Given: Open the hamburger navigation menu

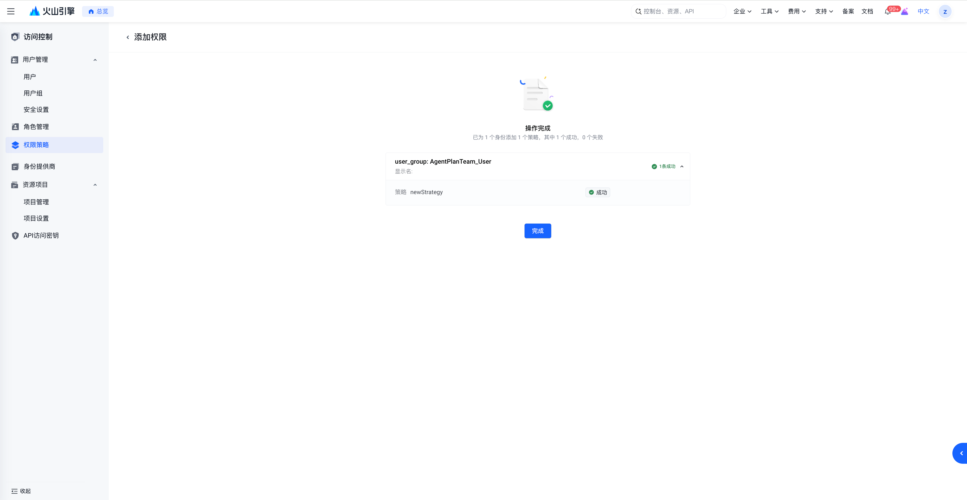Looking at the screenshot, I should click(x=11, y=11).
